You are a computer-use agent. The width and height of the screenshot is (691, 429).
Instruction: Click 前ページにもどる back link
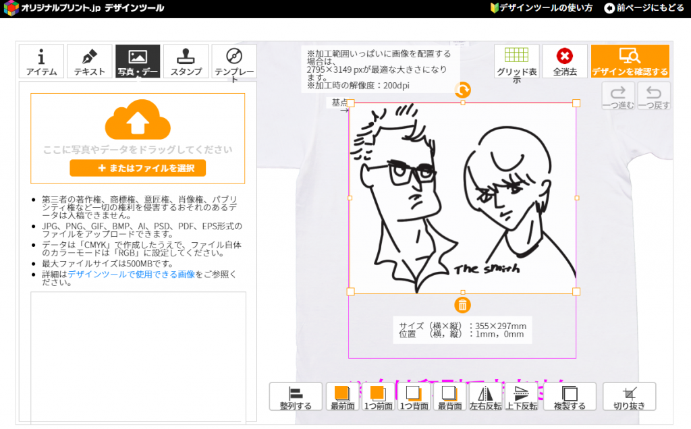coord(644,8)
